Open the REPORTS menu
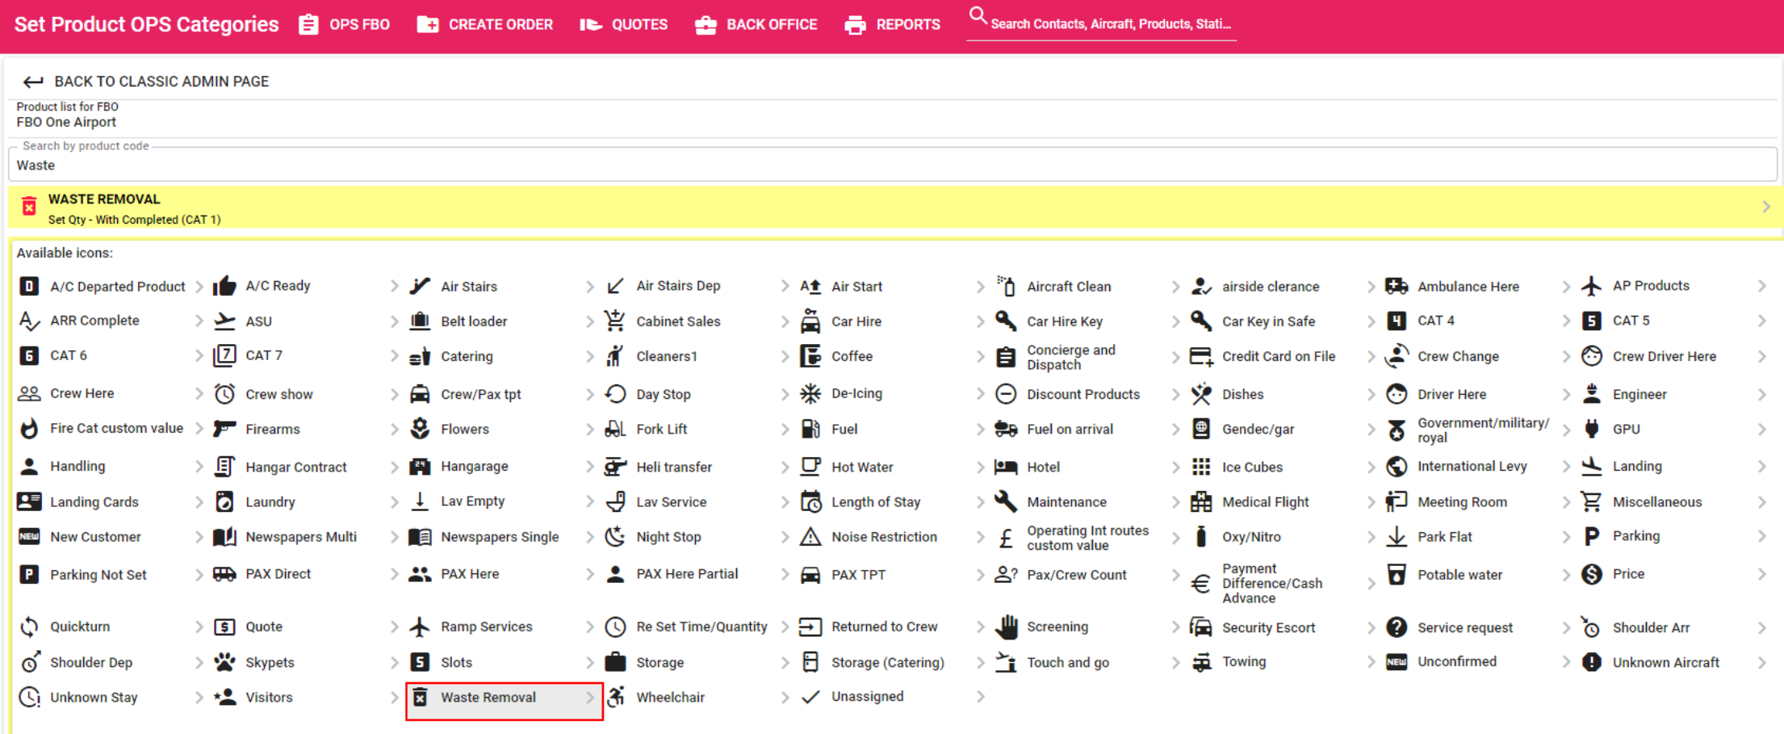This screenshot has height=734, width=1784. pyautogui.click(x=893, y=24)
